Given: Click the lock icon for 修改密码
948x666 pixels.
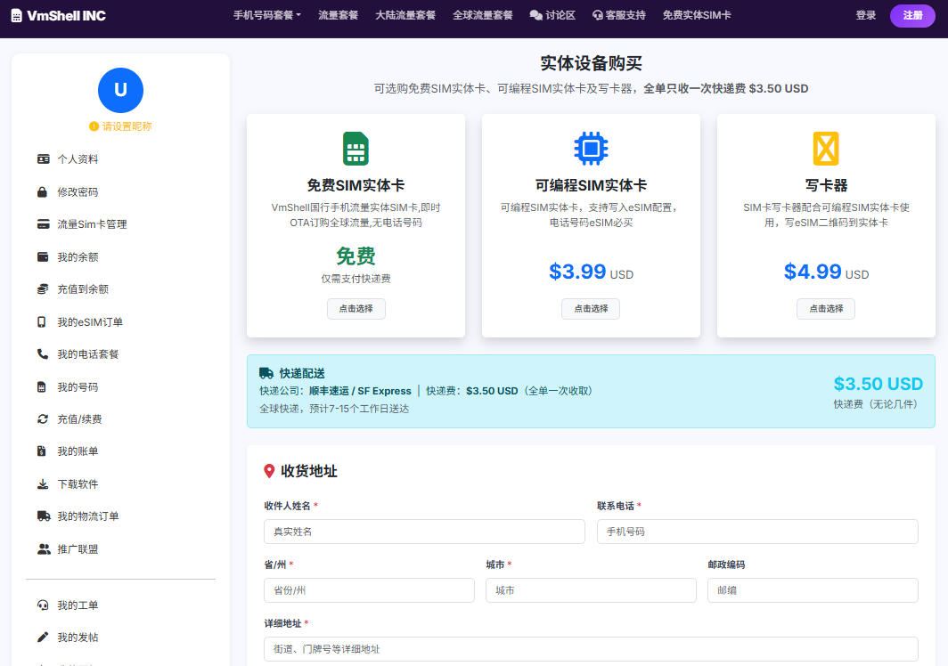Looking at the screenshot, I should pos(43,191).
